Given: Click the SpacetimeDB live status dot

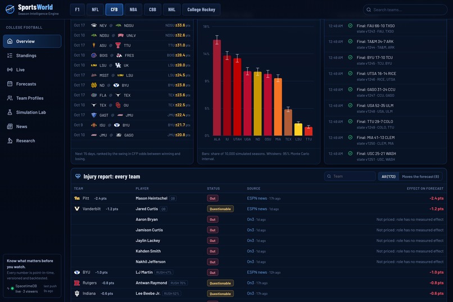Looking at the screenshot, I should [12, 289].
